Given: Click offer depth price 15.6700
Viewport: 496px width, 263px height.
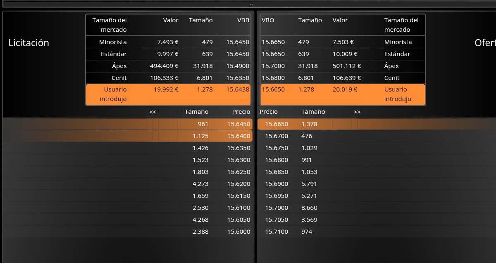Looking at the screenshot, I should 277,136.
